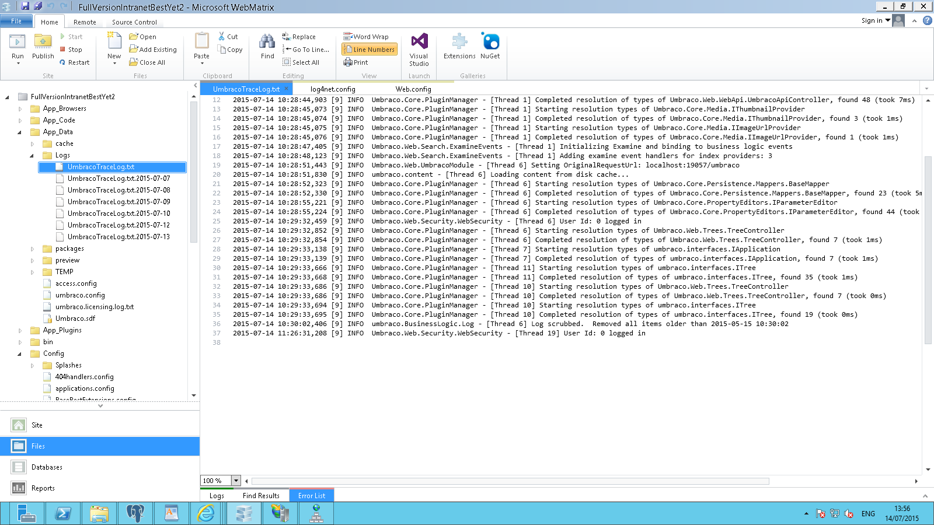Viewport: 934px width, 525px height.
Task: Print the current document
Action: coord(356,62)
